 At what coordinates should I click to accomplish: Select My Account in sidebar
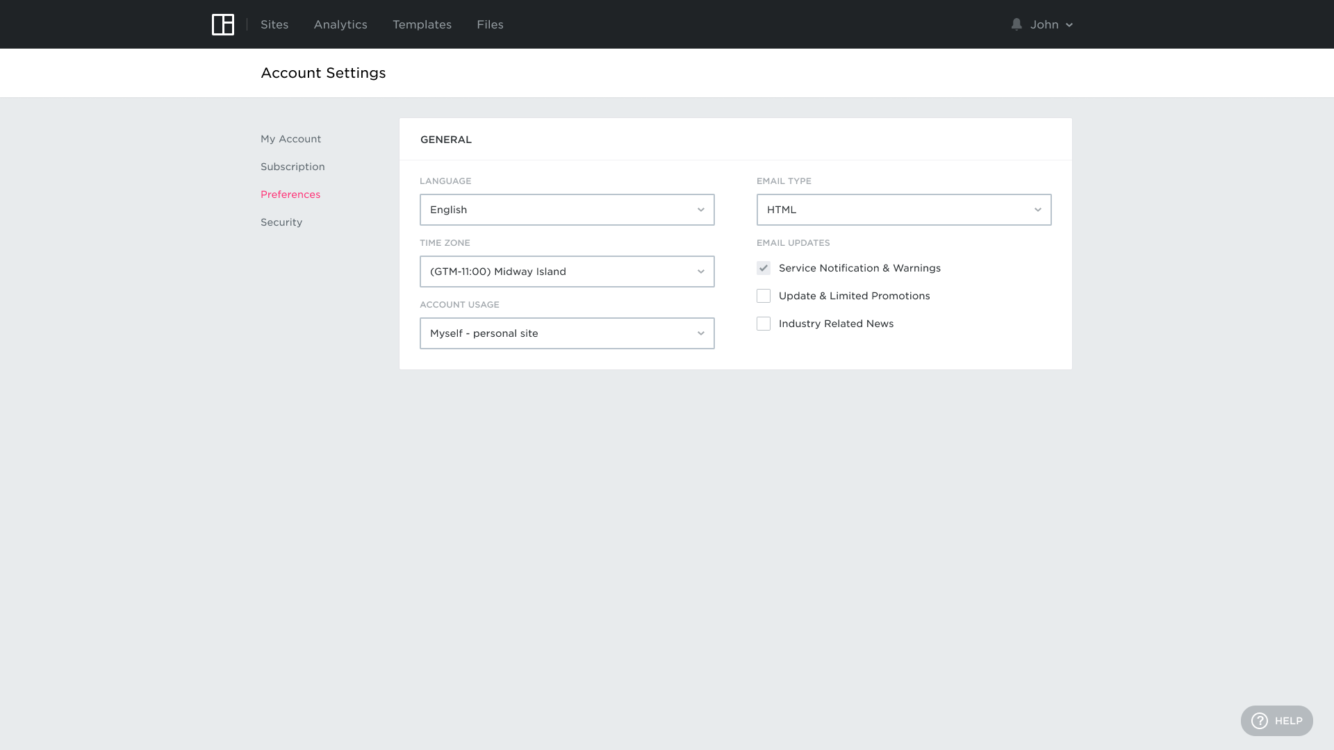[x=290, y=139]
